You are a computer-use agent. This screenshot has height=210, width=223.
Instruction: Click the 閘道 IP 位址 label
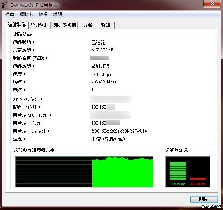[27, 107]
